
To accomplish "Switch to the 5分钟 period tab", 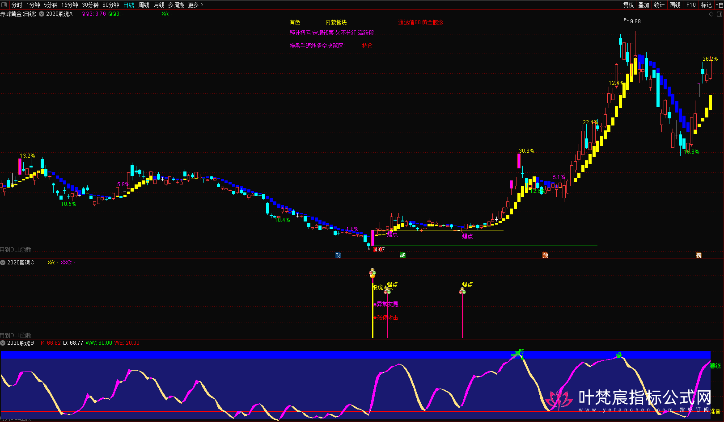I will point(51,5).
